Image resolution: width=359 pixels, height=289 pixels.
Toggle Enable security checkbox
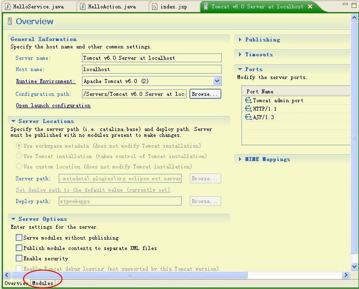(19, 258)
